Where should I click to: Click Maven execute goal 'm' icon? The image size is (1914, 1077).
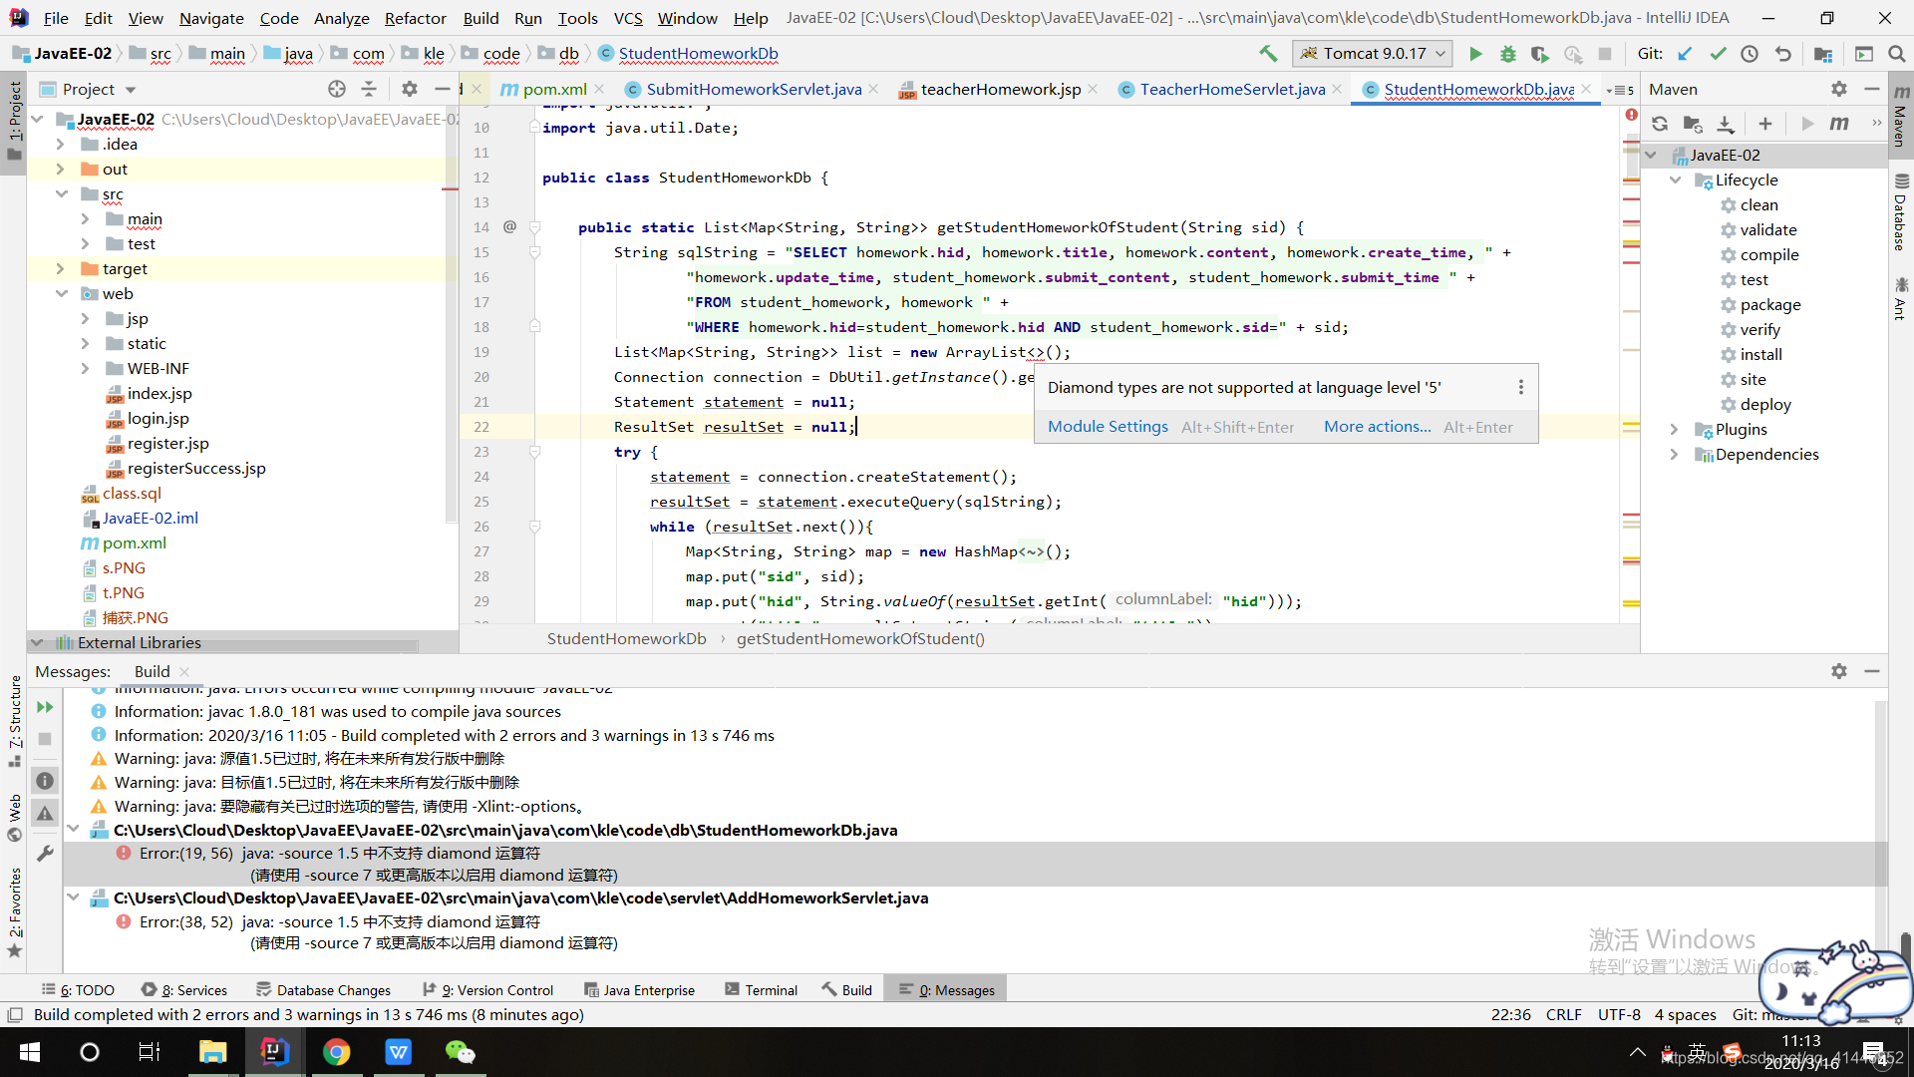(x=1839, y=124)
